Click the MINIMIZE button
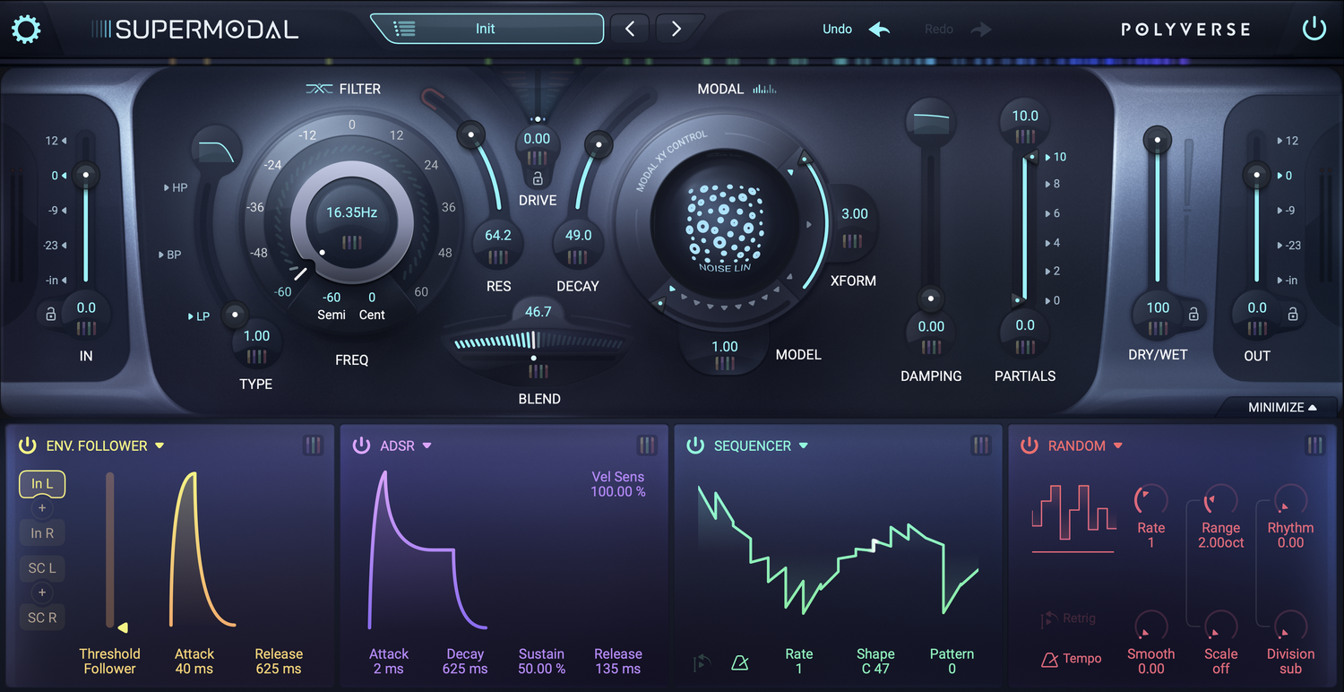Image resolution: width=1344 pixels, height=692 pixels. 1282,407
